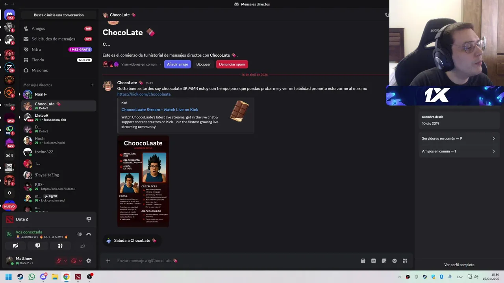Open the GIF picker icon
504x283 pixels.
pos(373,261)
